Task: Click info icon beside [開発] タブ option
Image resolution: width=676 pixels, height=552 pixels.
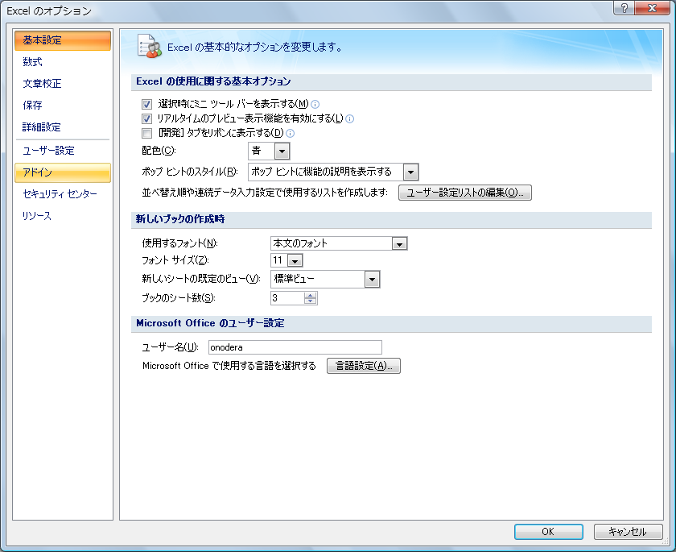Action: 291,133
